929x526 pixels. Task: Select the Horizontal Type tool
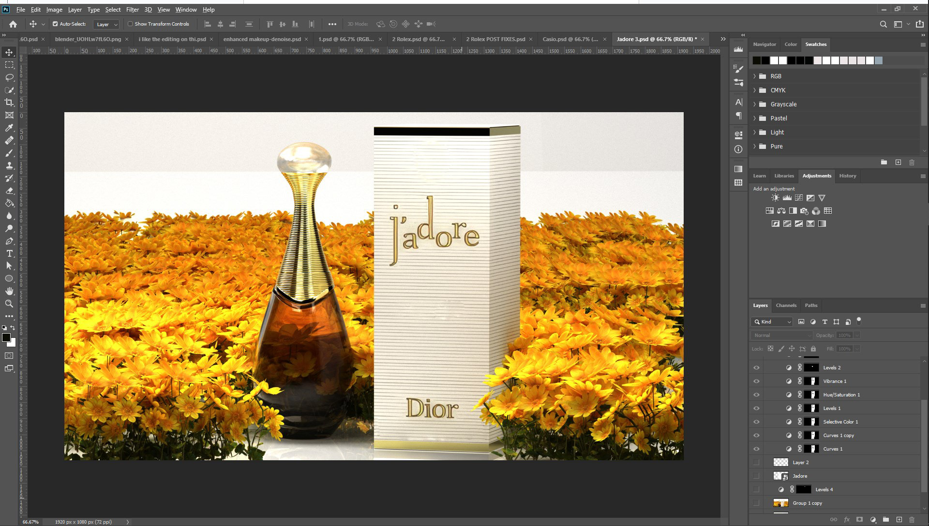tap(9, 253)
